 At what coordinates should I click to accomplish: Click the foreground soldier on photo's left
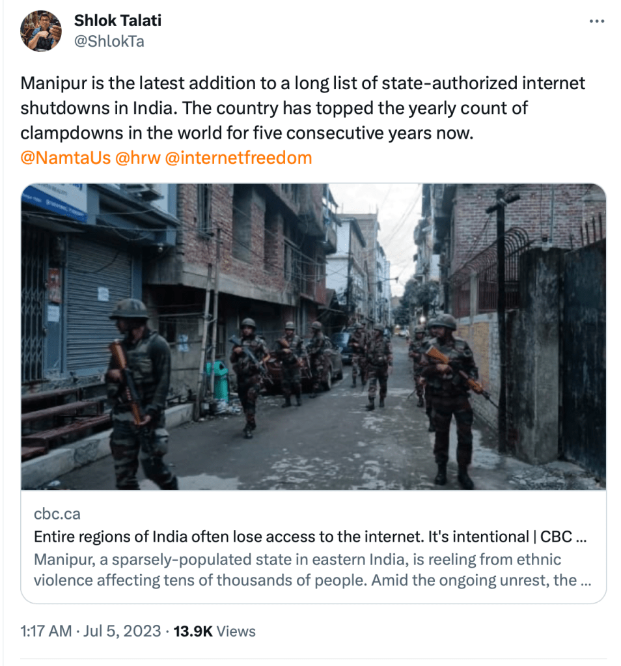139,391
